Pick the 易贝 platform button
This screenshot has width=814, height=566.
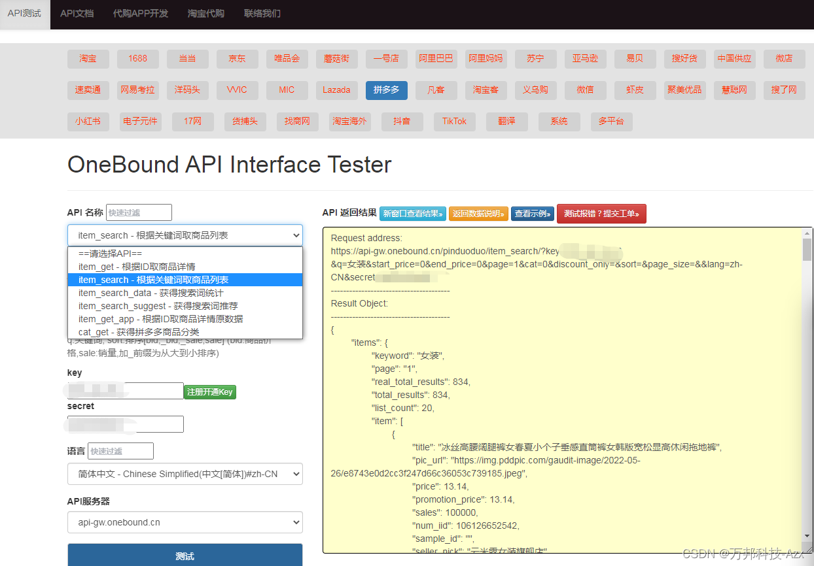[x=635, y=59]
